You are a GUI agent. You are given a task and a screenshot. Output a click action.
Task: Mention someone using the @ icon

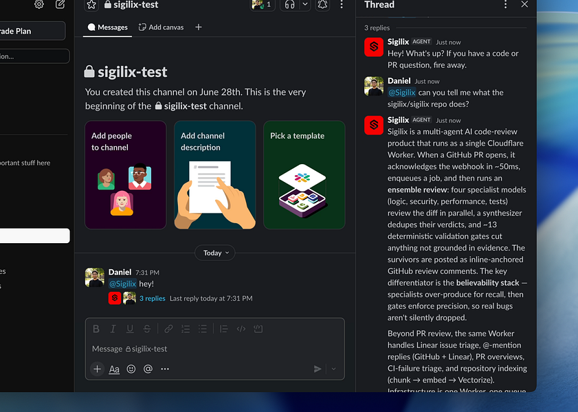[x=148, y=369]
